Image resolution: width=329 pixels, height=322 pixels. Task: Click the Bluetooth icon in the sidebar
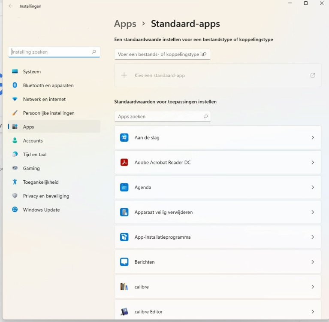point(15,85)
